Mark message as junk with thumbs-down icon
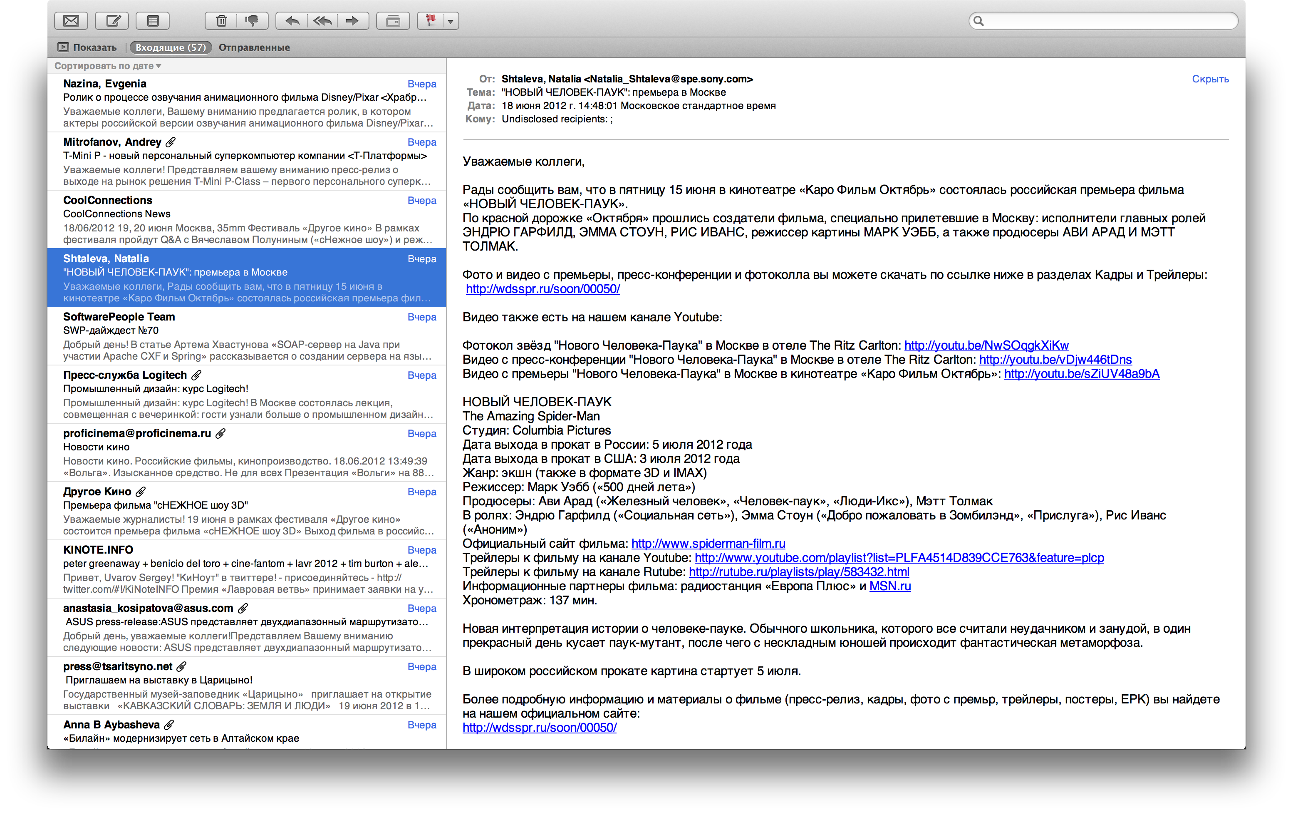This screenshot has width=1293, height=815. coord(251,21)
